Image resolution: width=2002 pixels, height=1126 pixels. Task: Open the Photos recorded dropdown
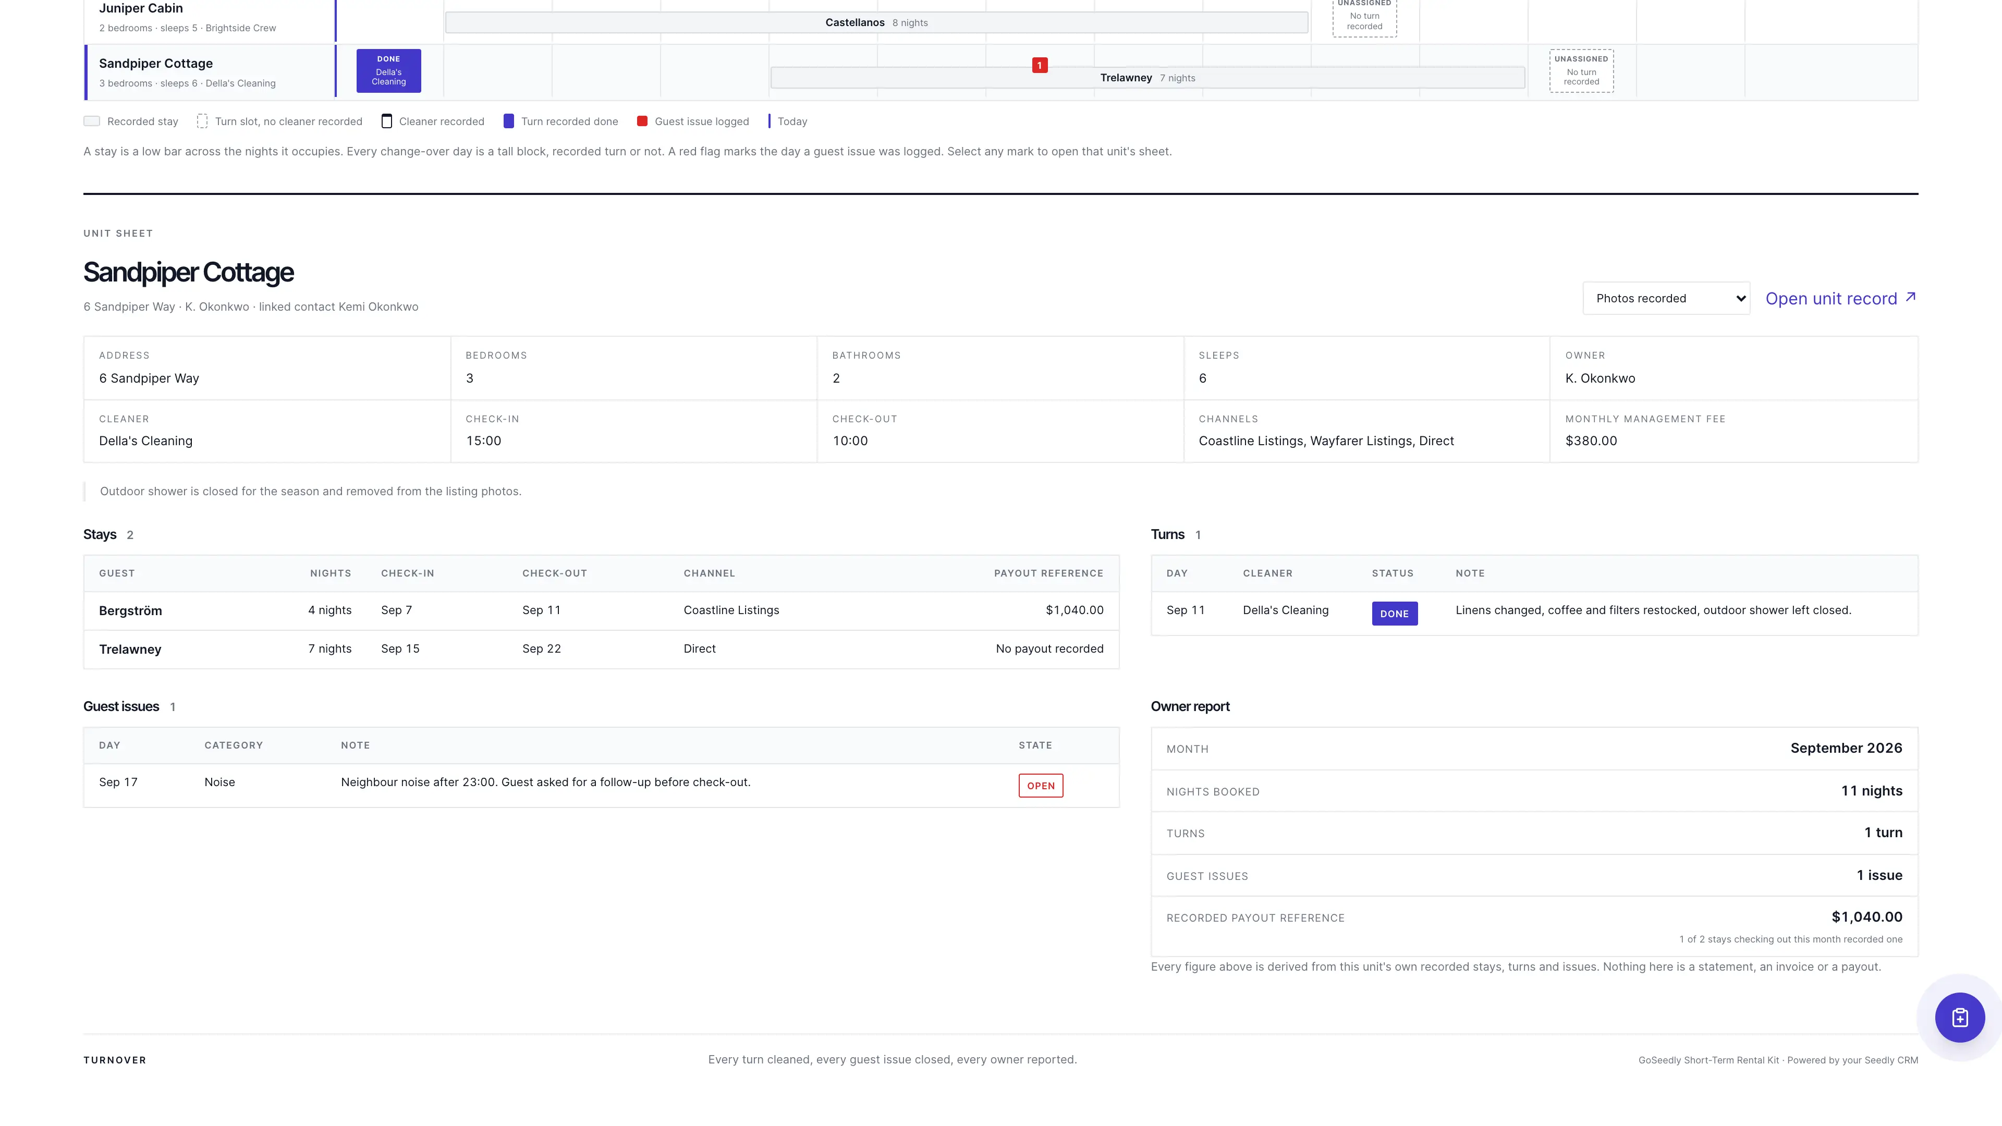coord(1666,298)
